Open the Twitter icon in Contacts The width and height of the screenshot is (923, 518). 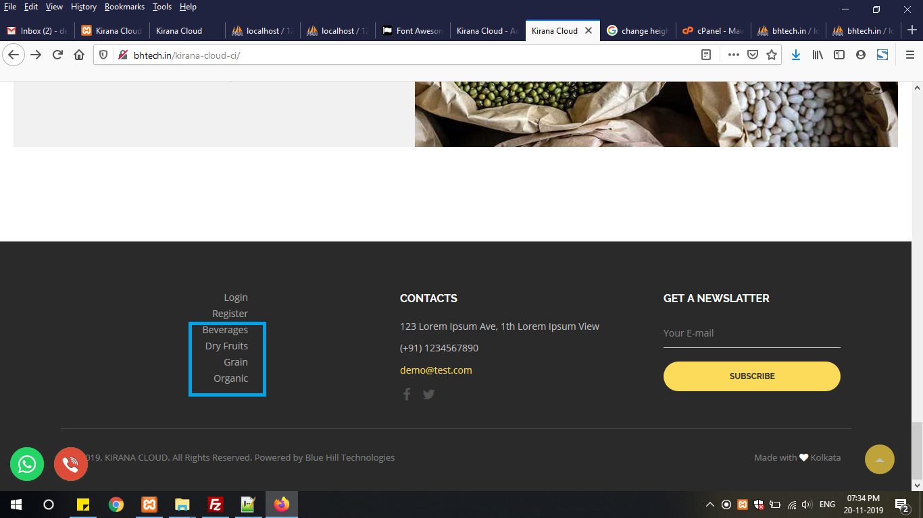[x=428, y=395]
